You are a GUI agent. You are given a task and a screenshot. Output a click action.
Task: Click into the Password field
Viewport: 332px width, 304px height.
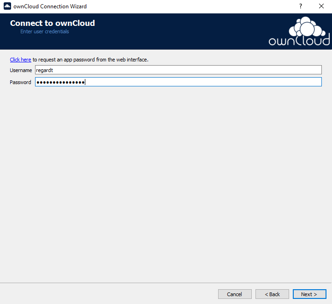click(x=178, y=82)
